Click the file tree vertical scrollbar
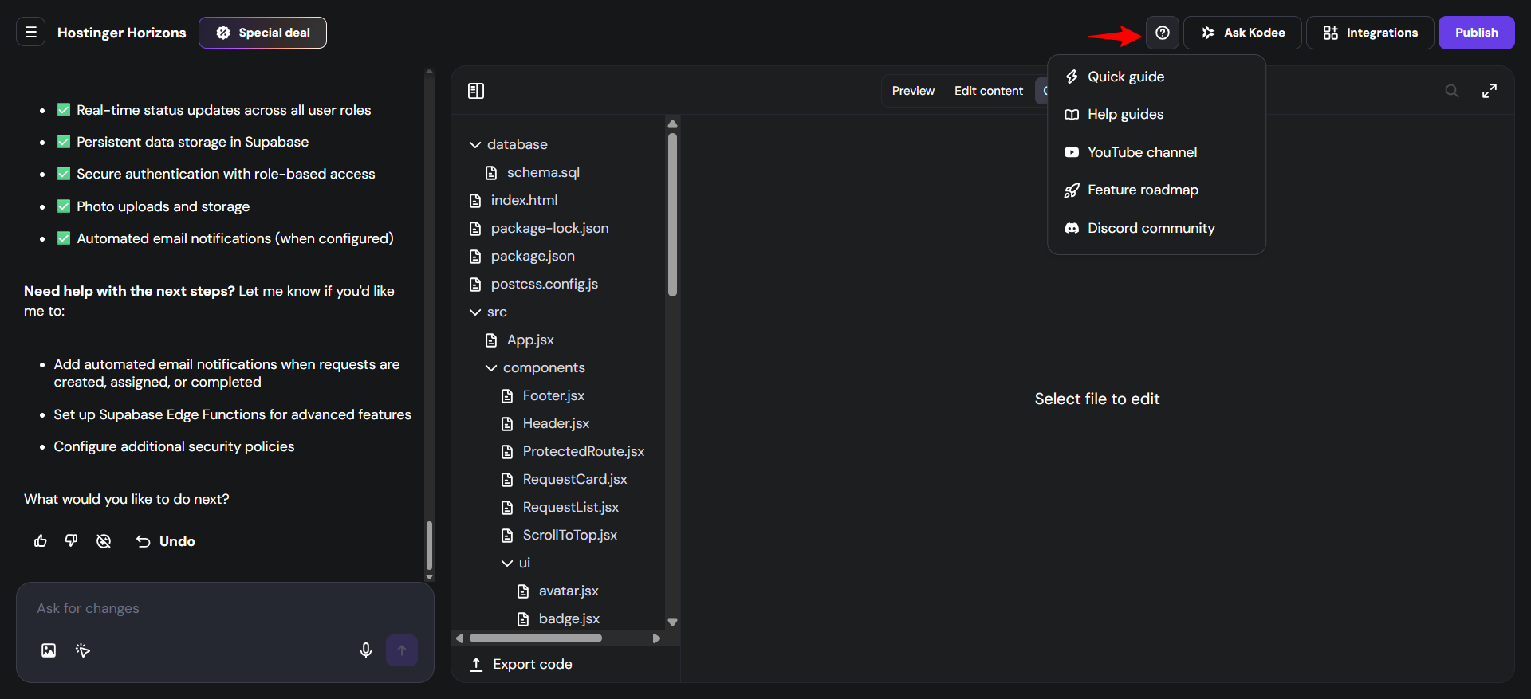 point(672,215)
